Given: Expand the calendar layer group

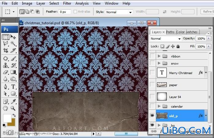Looking at the screenshot, I should coord(159,106).
